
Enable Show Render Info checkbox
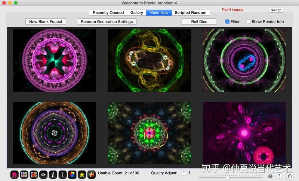248,22
